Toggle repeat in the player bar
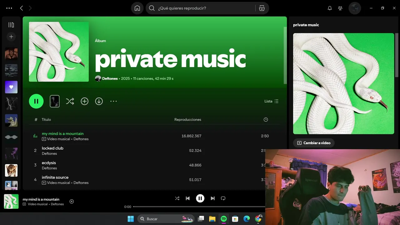 point(223,198)
